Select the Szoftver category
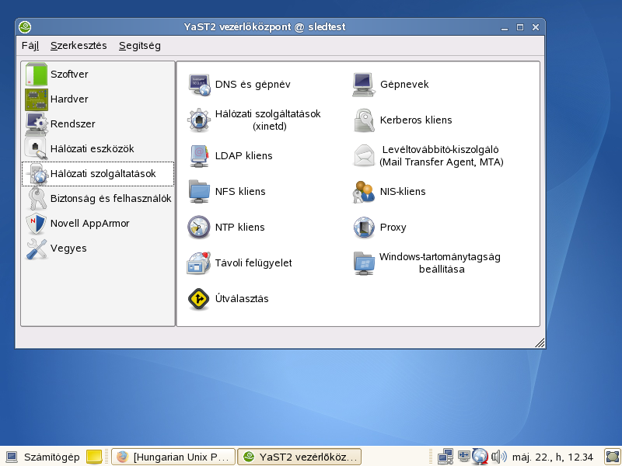The height and width of the screenshot is (466, 622). coord(98,74)
